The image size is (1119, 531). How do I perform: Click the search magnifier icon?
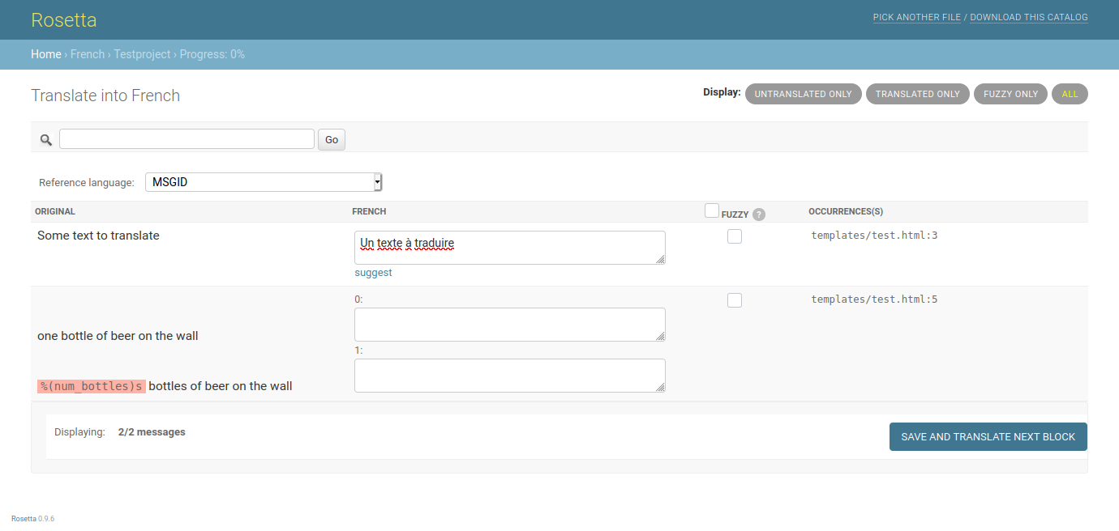click(46, 140)
